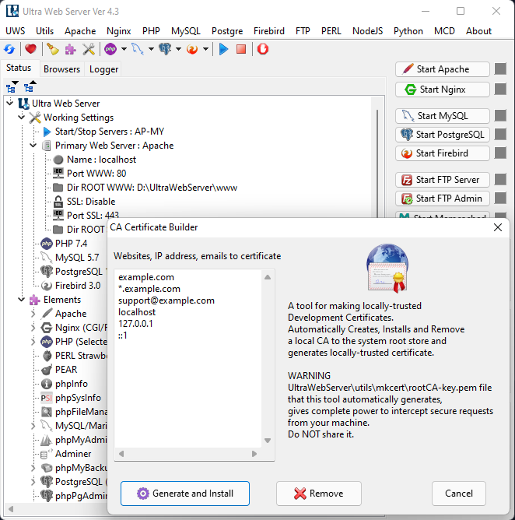Image resolution: width=515 pixels, height=520 pixels.
Task: Click the blue refresh arrows toolbar icon
Action: point(9,49)
